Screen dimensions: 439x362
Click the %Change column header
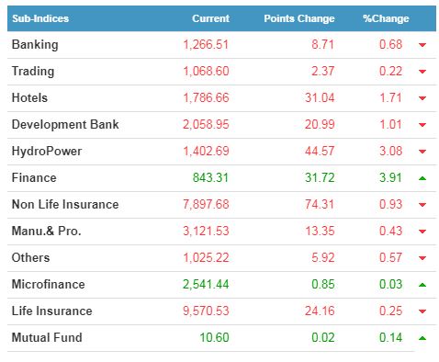pos(386,18)
